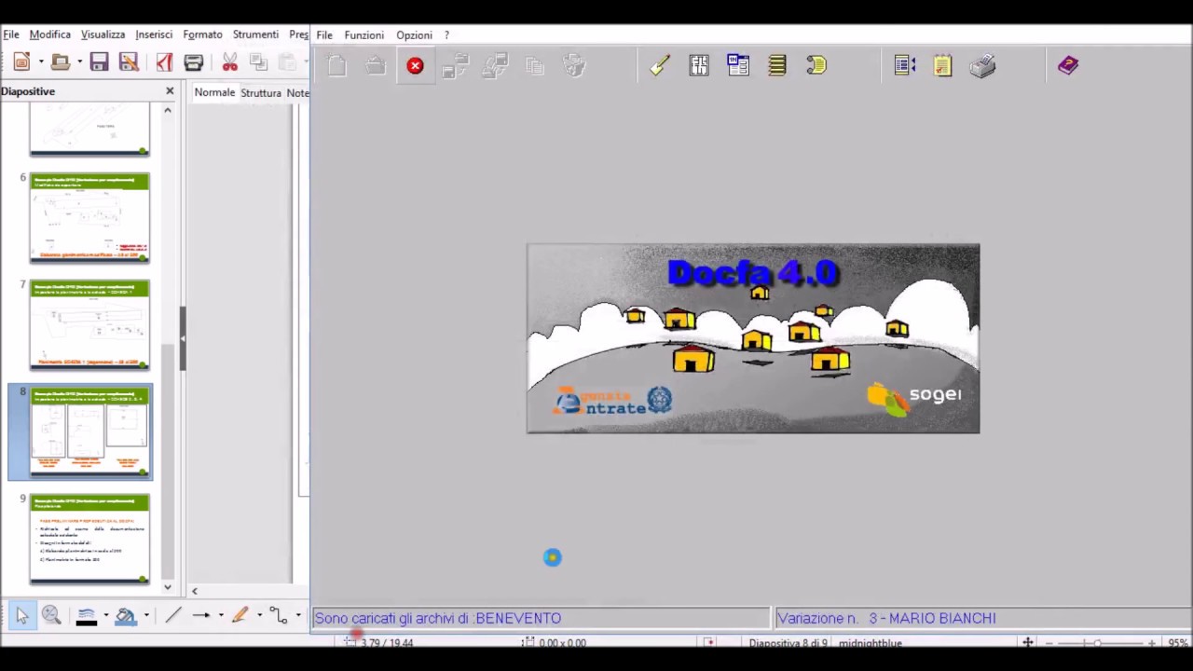Image resolution: width=1193 pixels, height=671 pixels.
Task: Export presentation as PDF
Action: pos(164,62)
